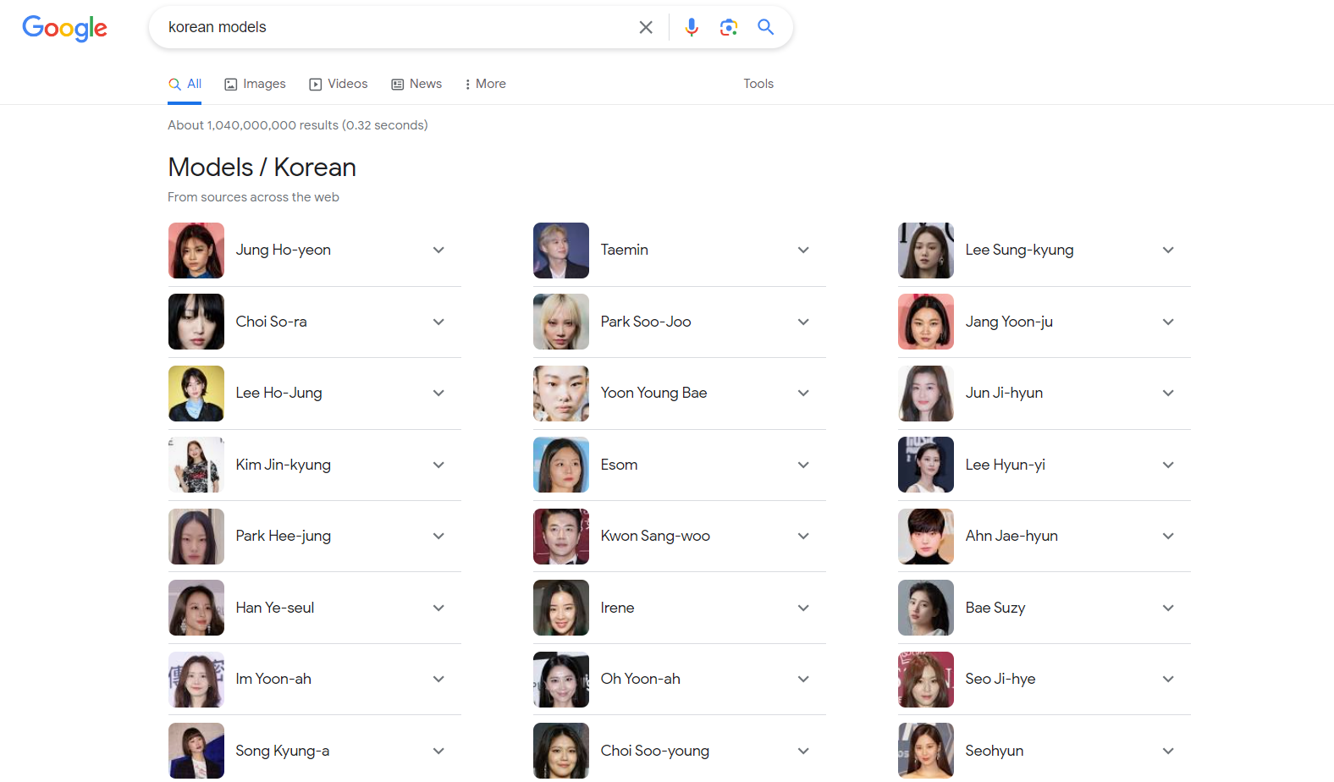Open Google Lens camera search
Viewport: 1334px width, 782px height.
729,27
